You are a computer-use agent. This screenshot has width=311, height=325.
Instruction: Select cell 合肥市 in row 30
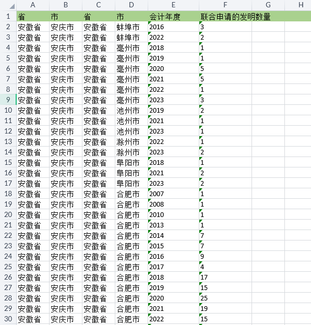click(x=131, y=319)
